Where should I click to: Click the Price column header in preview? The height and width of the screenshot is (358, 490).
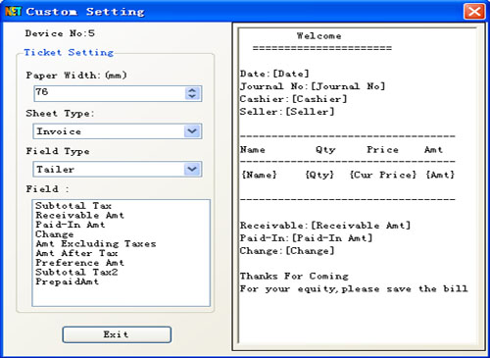click(382, 150)
